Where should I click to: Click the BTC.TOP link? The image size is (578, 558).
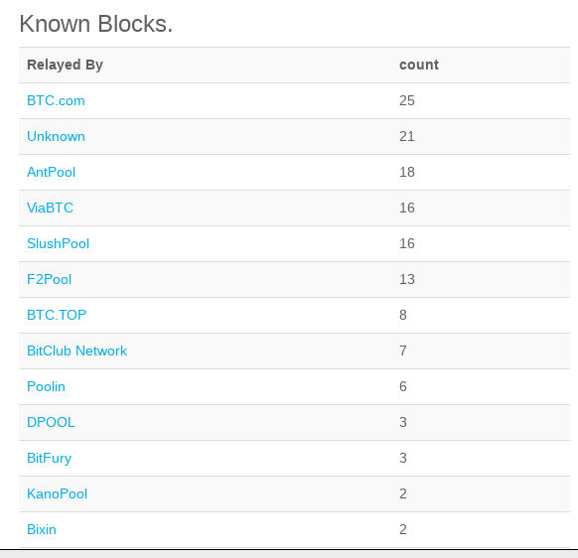click(x=57, y=315)
